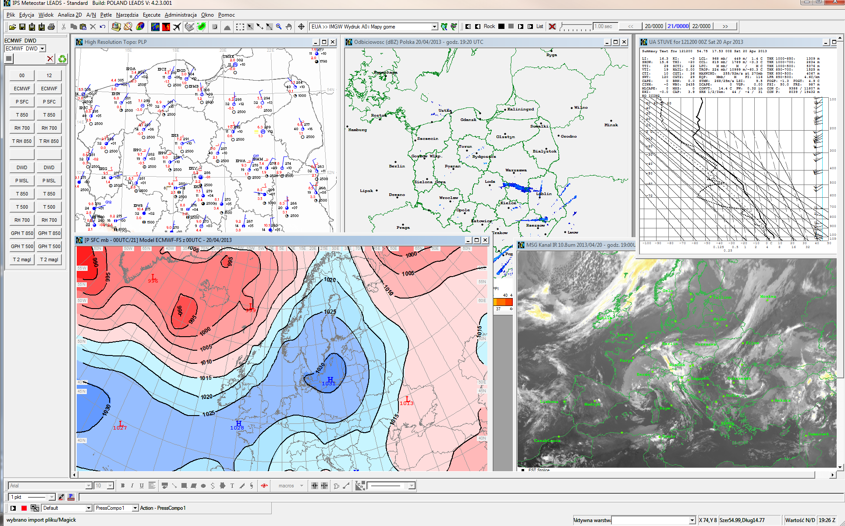Click the red lightning icon
Image resolution: width=845 pixels, height=526 pixels.
[166, 27]
